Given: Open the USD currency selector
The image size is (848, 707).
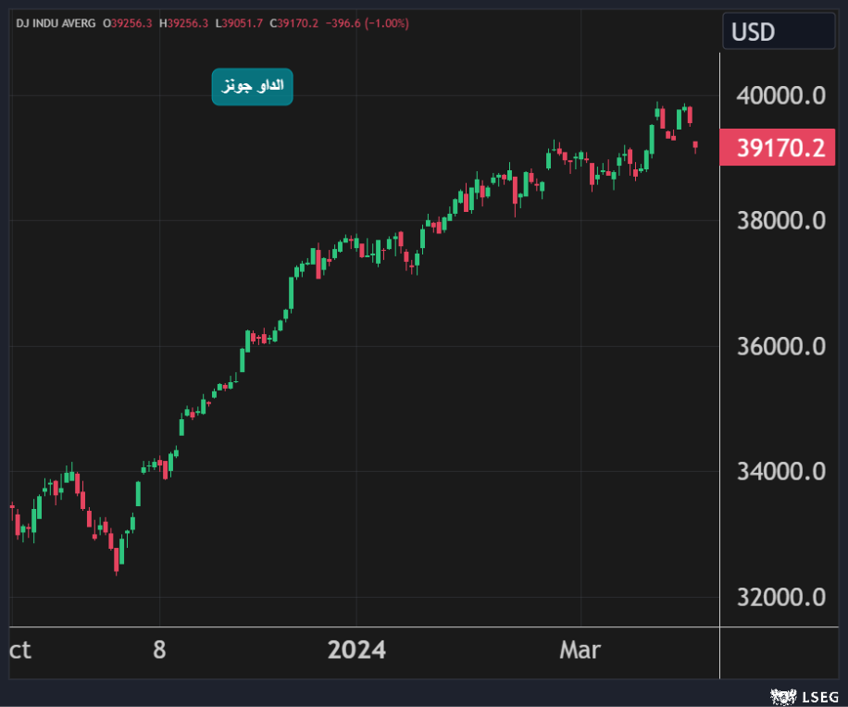Looking at the screenshot, I should (x=778, y=32).
